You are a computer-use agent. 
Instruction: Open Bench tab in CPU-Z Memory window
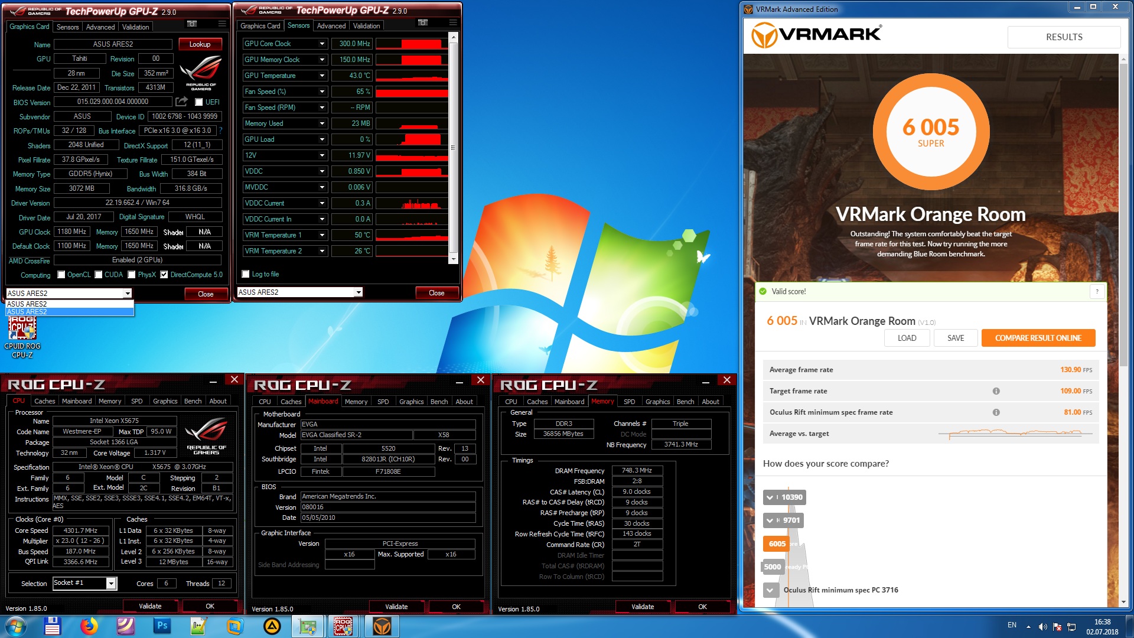pyautogui.click(x=685, y=402)
